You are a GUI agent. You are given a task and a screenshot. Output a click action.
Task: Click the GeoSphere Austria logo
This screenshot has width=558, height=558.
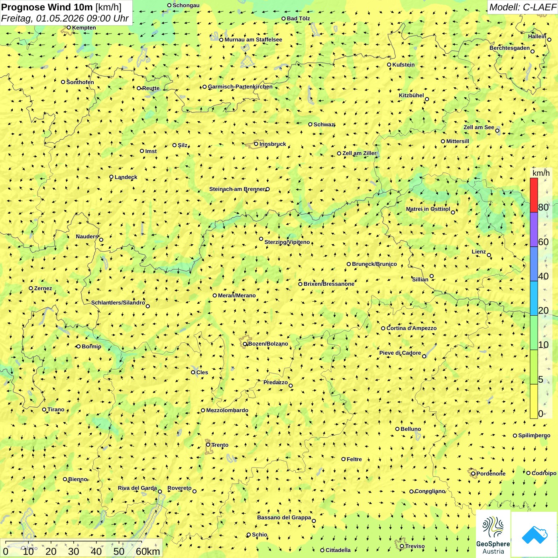point(493,534)
